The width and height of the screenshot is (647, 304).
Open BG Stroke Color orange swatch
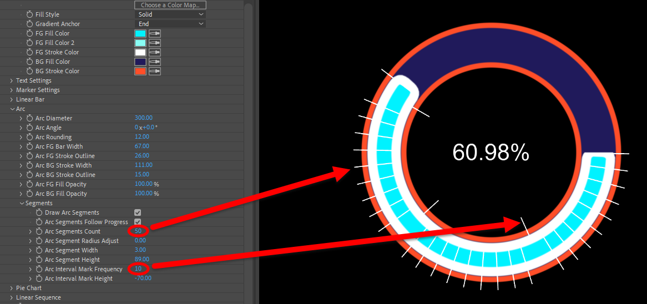pos(140,71)
